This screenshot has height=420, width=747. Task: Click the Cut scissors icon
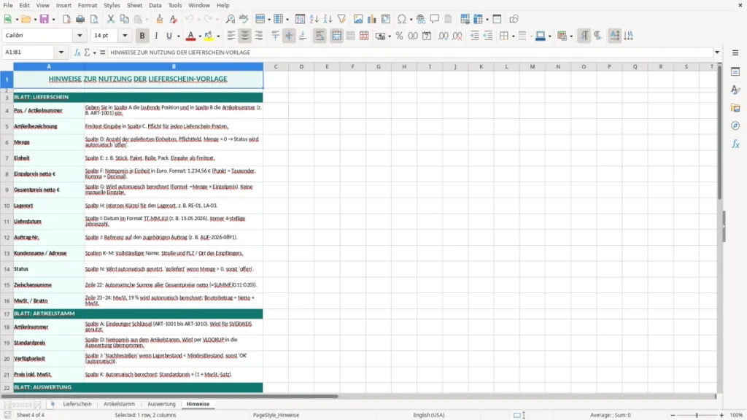click(111, 19)
